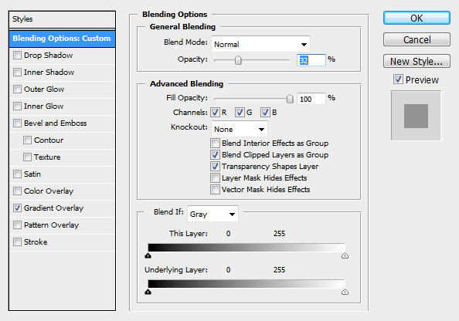Select Blending Options: Custom entry
This screenshot has width=459, height=321.
click(62, 39)
